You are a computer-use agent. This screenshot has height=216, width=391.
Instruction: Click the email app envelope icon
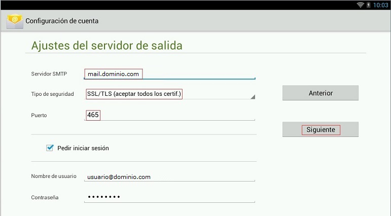coord(15,21)
